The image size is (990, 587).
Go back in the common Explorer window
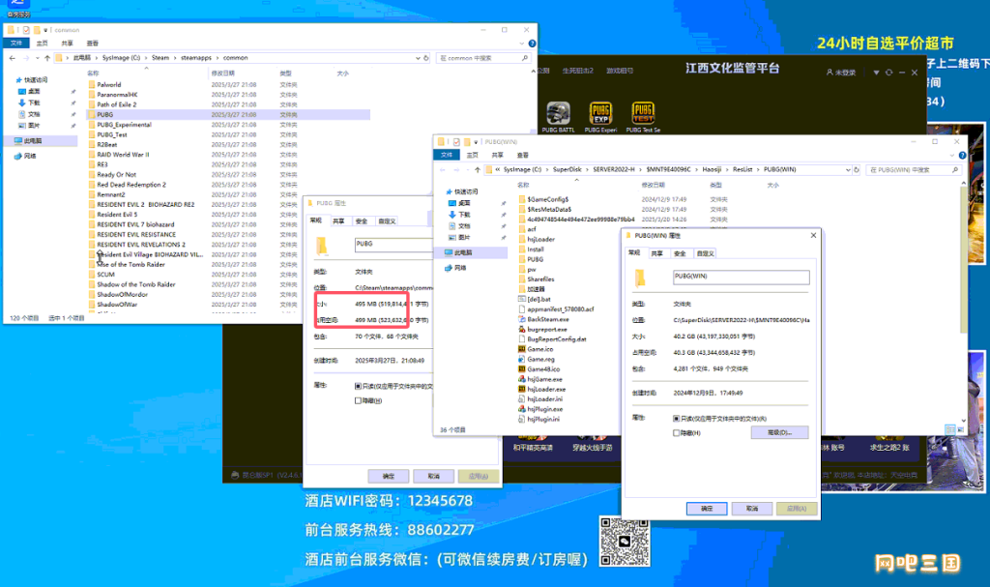coord(13,58)
